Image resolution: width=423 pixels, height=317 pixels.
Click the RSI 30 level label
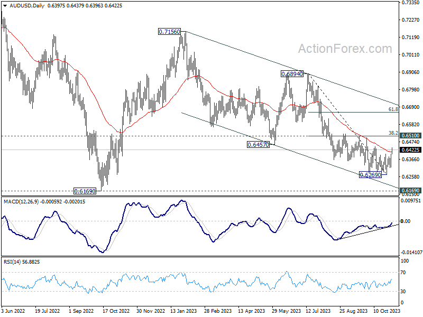403,292
